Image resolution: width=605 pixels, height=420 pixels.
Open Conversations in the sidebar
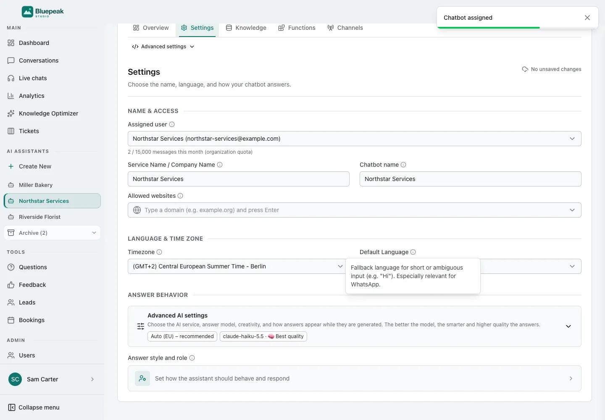pyautogui.click(x=52, y=60)
